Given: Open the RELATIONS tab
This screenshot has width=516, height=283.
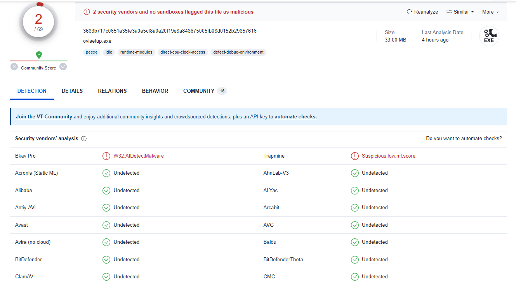Looking at the screenshot, I should (x=112, y=91).
